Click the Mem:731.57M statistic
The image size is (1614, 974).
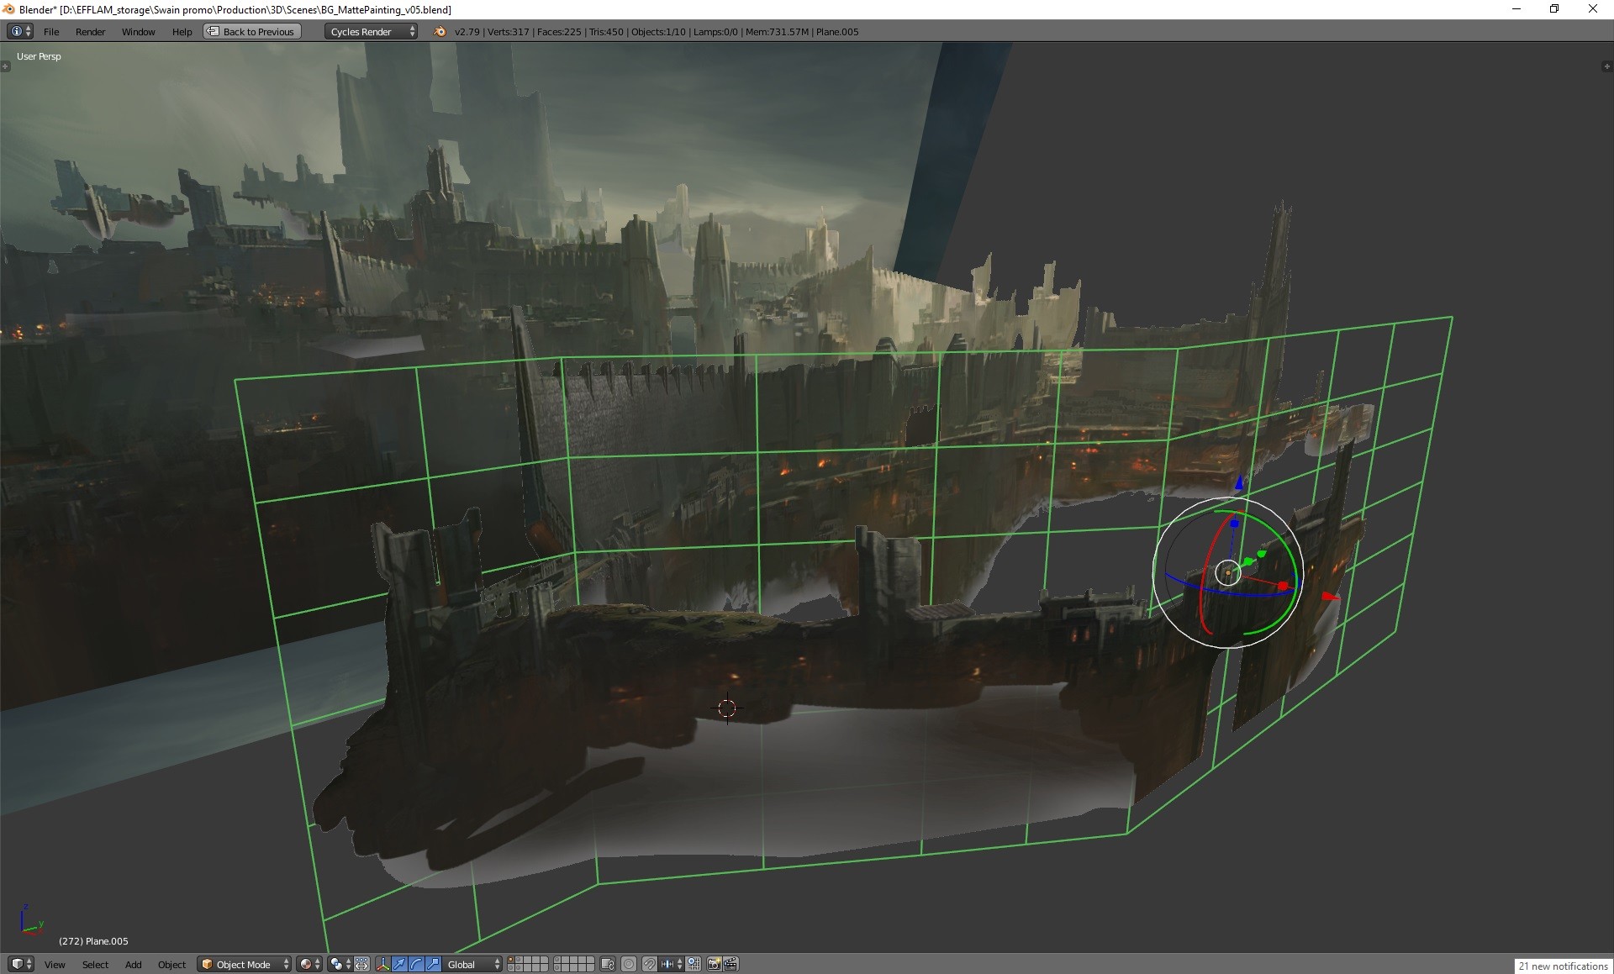777,32
